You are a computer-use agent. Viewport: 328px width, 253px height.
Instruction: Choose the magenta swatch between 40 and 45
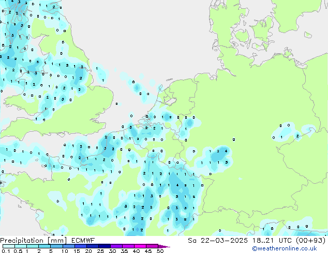140,246
